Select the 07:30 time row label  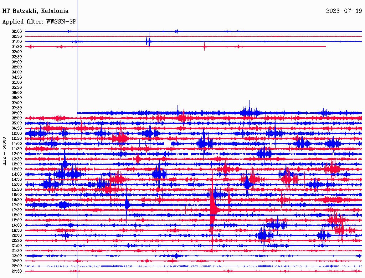[x=17, y=108]
